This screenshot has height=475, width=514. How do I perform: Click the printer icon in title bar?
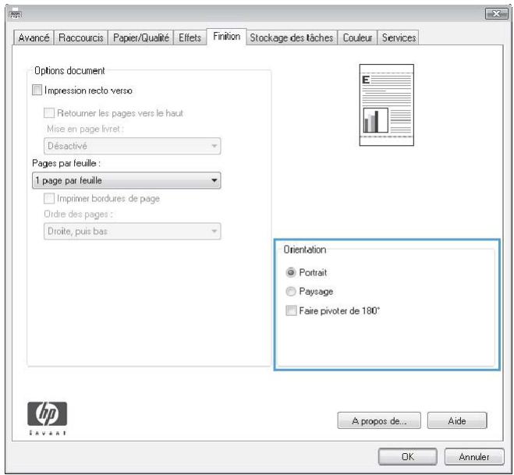tap(15, 14)
